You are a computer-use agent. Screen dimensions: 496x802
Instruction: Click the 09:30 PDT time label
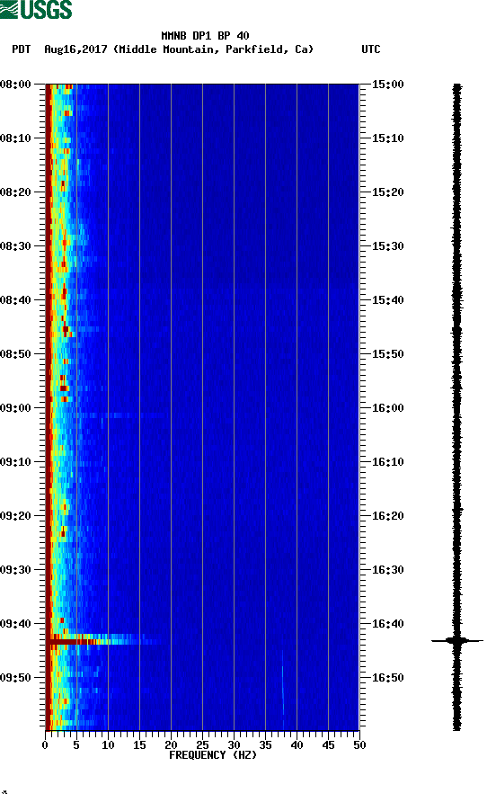15,570
